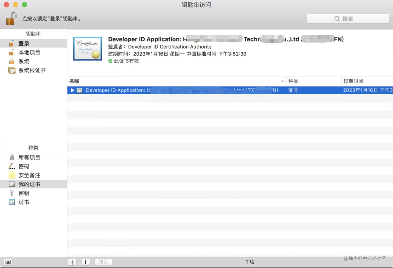Click the magnifier icon in search field
Image resolution: width=393 pixels, height=268 pixels.
point(337,19)
